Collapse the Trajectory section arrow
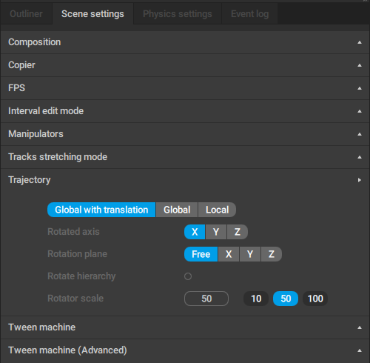 (360, 180)
